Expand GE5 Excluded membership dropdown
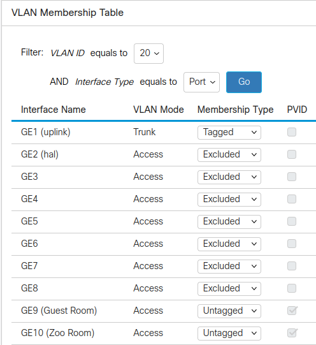Screen dimensions: 316x345 point(229,221)
